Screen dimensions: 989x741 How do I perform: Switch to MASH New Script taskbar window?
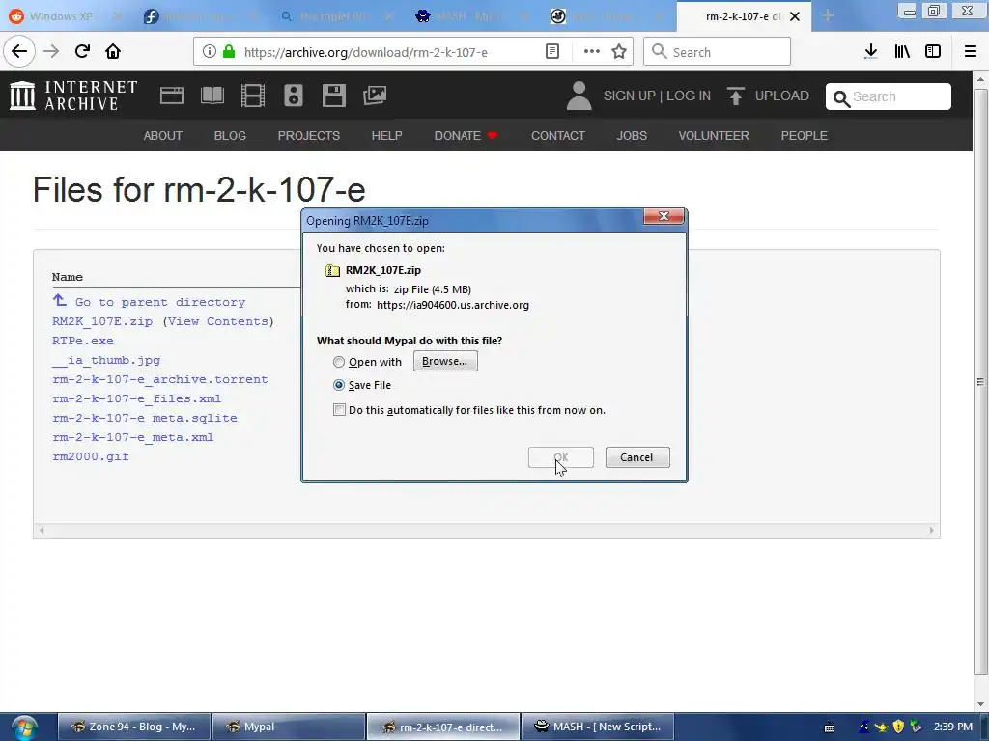tap(597, 727)
